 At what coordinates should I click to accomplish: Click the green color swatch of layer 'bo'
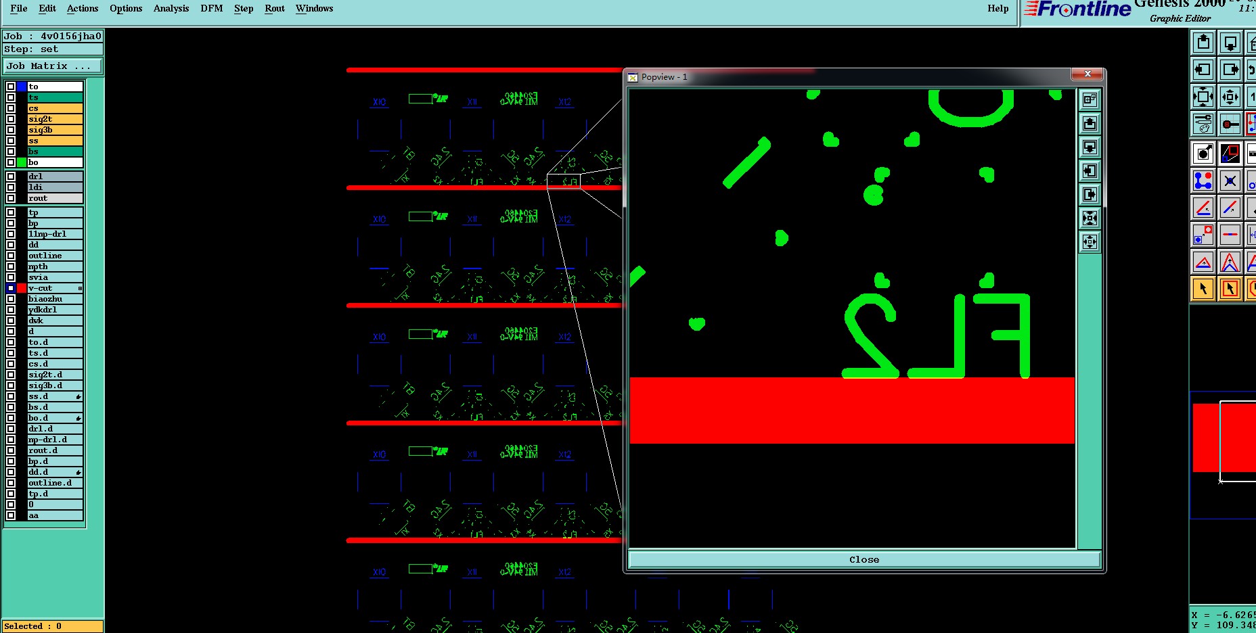[22, 162]
